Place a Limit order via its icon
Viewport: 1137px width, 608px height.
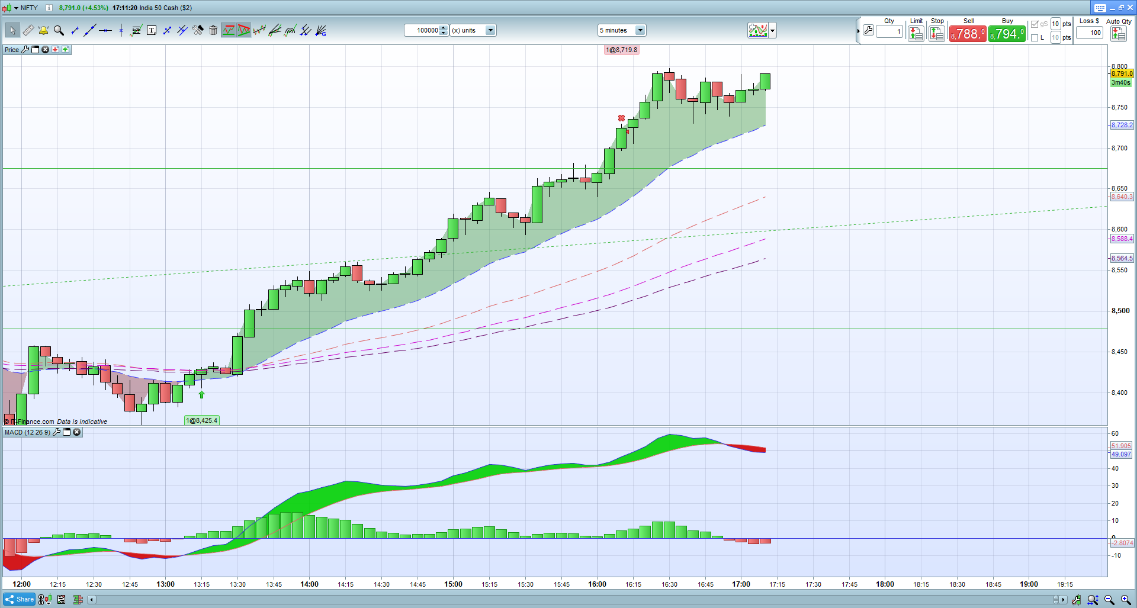click(x=916, y=34)
